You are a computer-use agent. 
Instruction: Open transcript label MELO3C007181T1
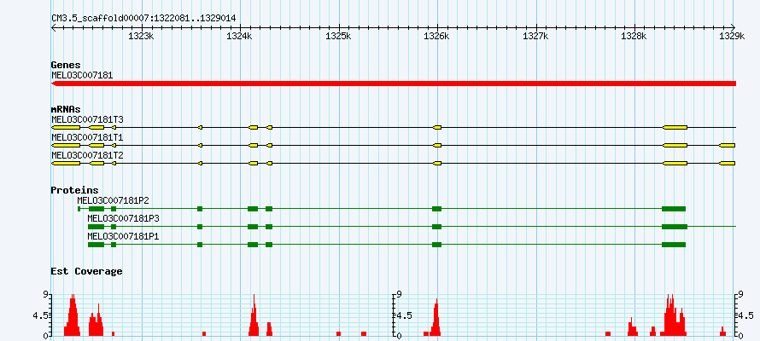(87, 137)
